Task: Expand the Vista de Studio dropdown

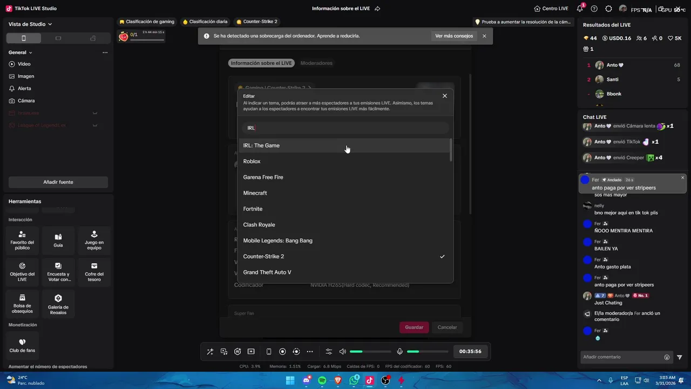Action: pos(30,24)
